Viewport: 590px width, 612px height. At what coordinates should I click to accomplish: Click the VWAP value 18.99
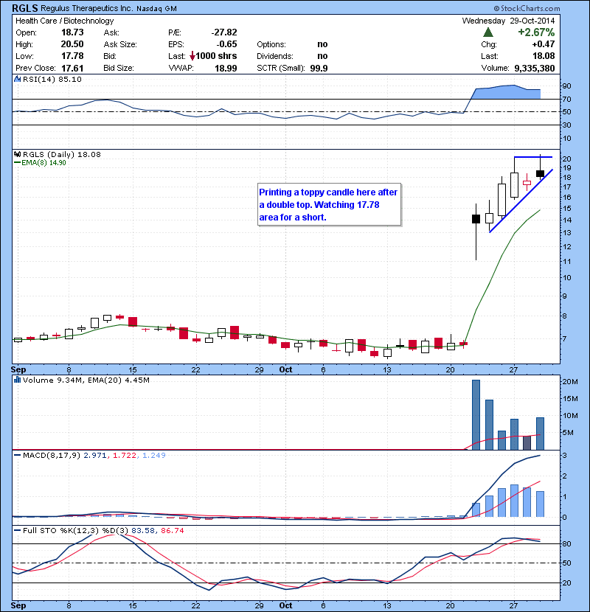226,69
